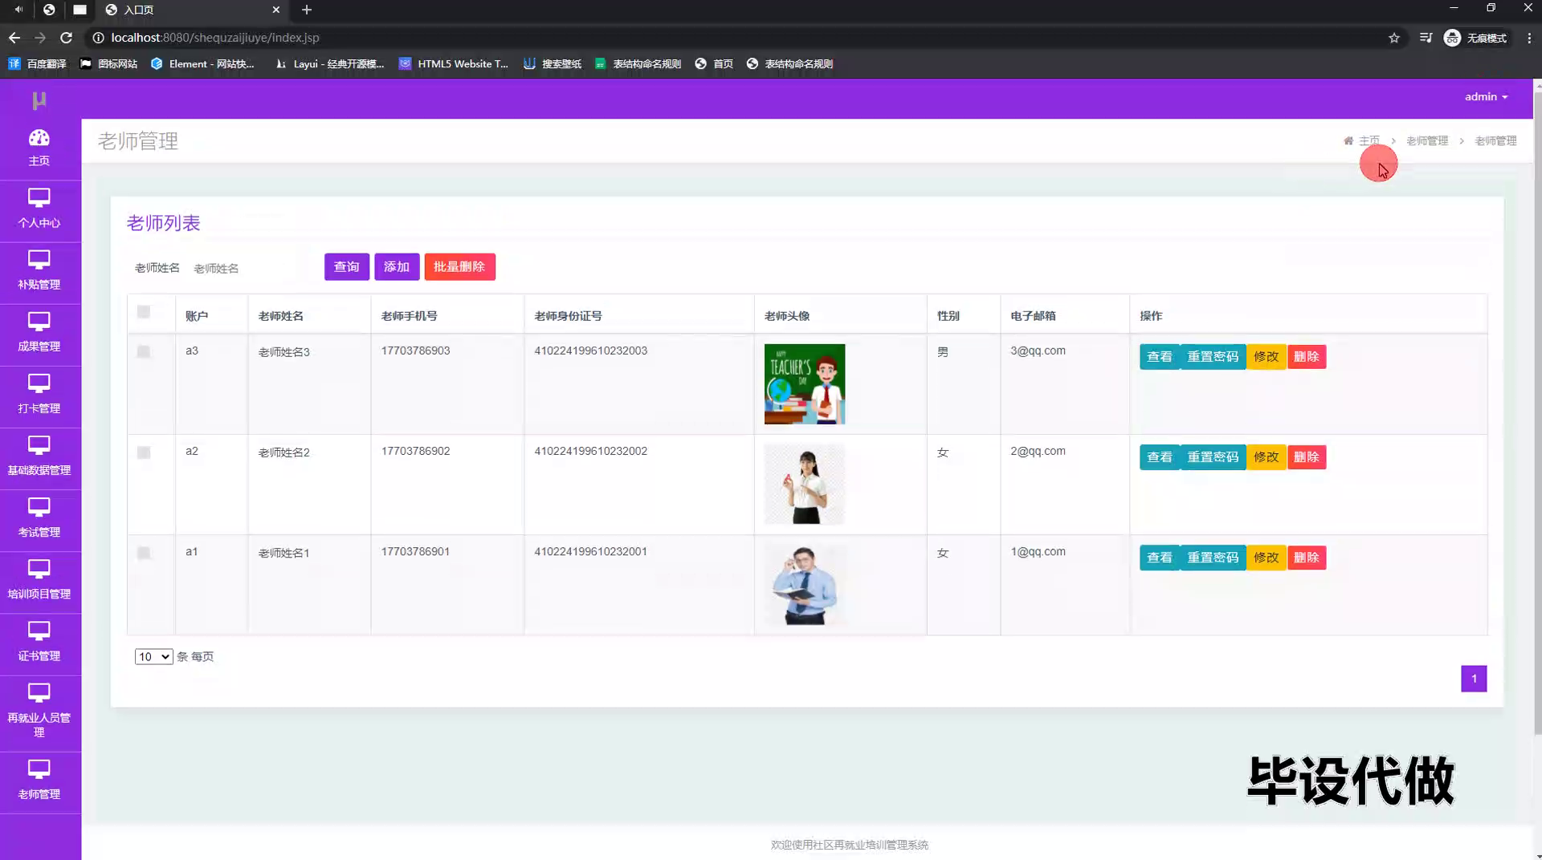The height and width of the screenshot is (860, 1542).
Task: Open Layui bookmark
Action: pos(329,63)
